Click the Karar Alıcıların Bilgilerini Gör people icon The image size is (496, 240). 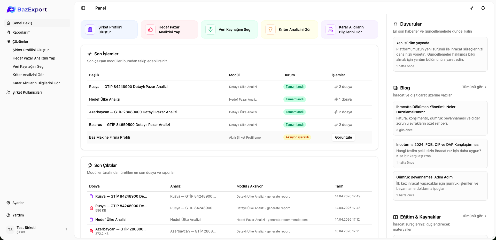(330, 29)
